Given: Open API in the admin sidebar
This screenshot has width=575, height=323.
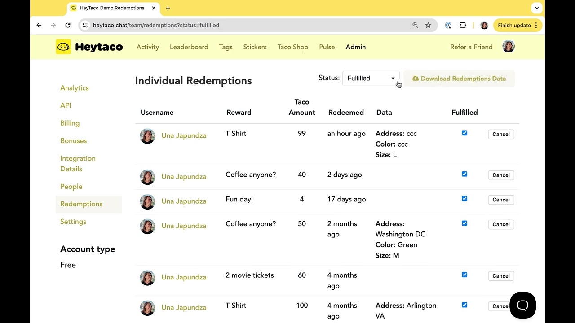Looking at the screenshot, I should (x=66, y=105).
